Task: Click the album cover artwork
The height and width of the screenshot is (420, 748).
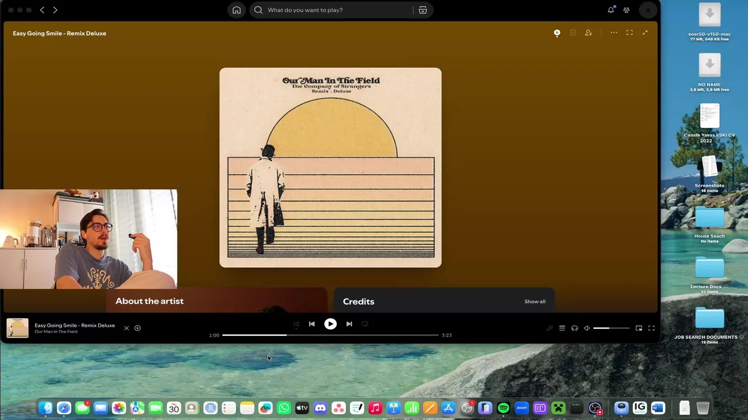Action: pyautogui.click(x=330, y=167)
